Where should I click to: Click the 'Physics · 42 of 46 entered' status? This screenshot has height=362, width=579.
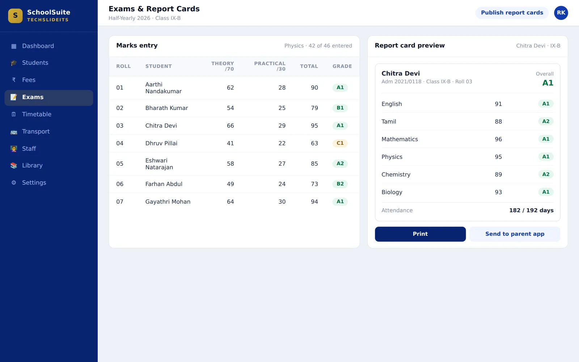tap(318, 46)
